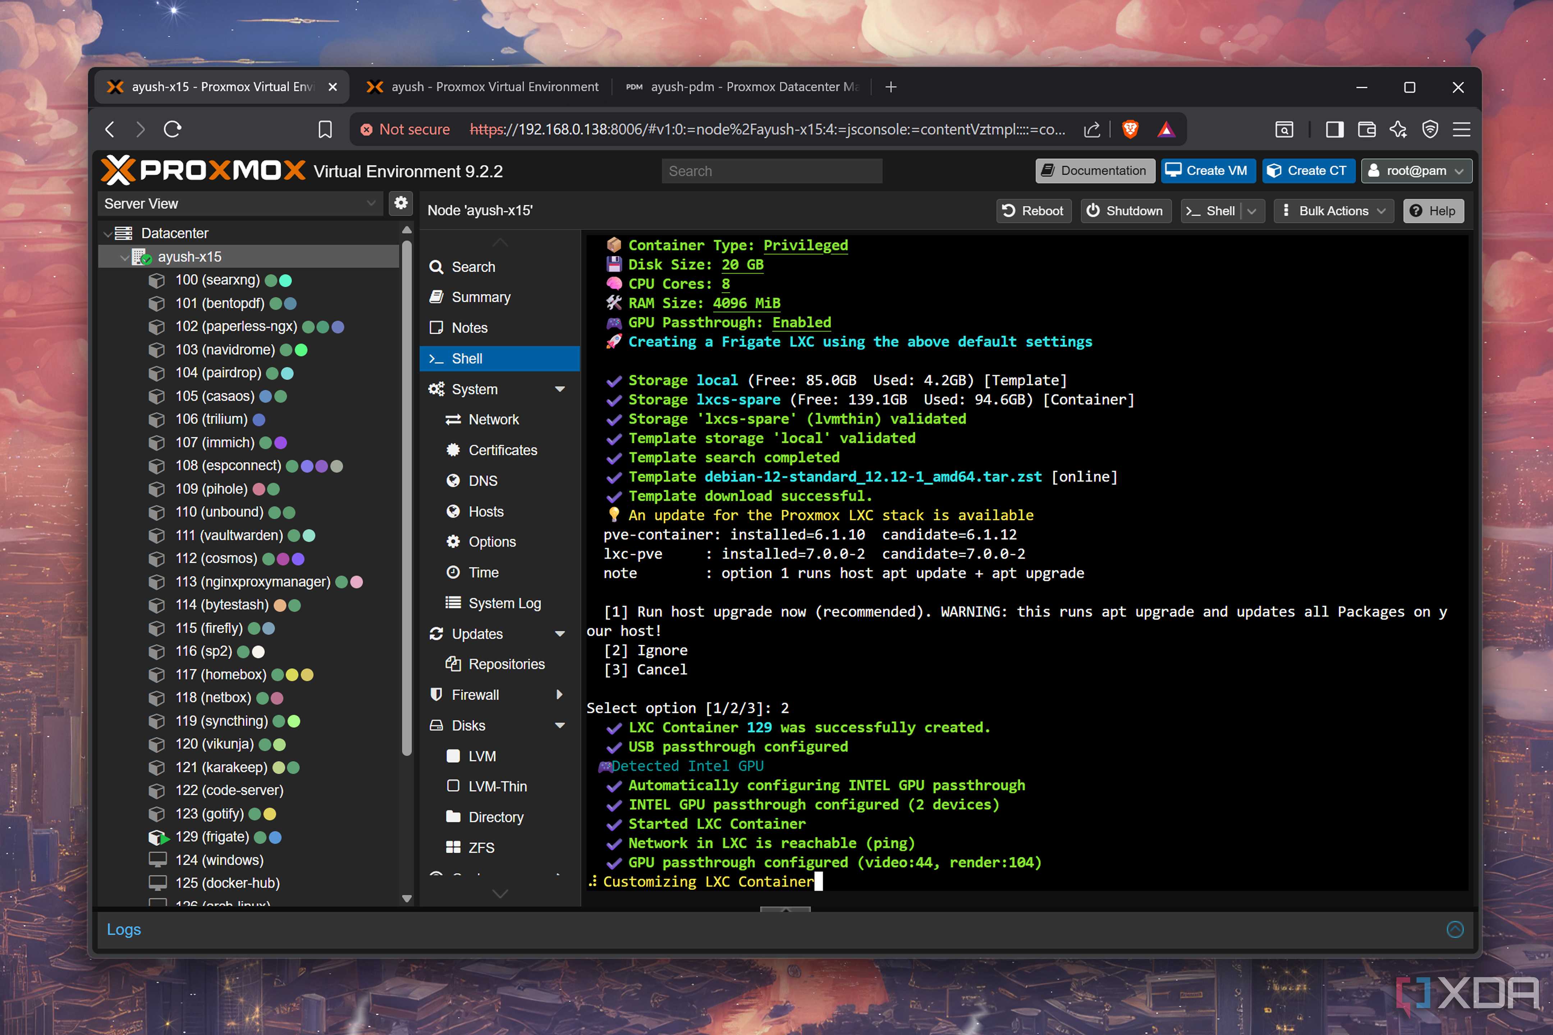This screenshot has height=1035, width=1553.
Task: Go back to previous page
Action: (110, 129)
